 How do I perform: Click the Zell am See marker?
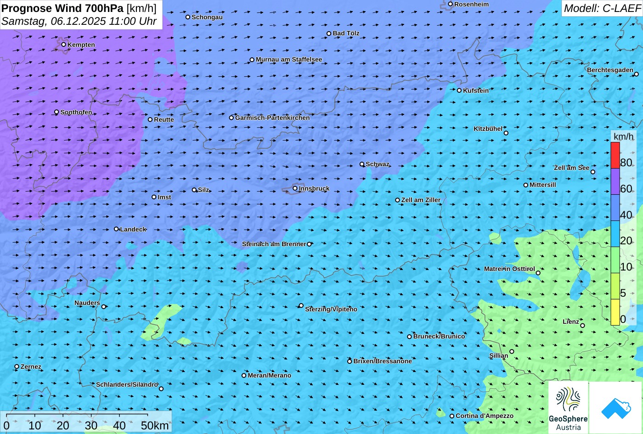[x=593, y=172]
